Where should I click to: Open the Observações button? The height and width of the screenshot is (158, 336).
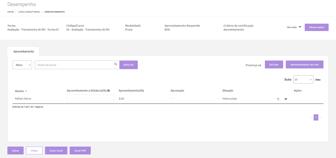[317, 27]
